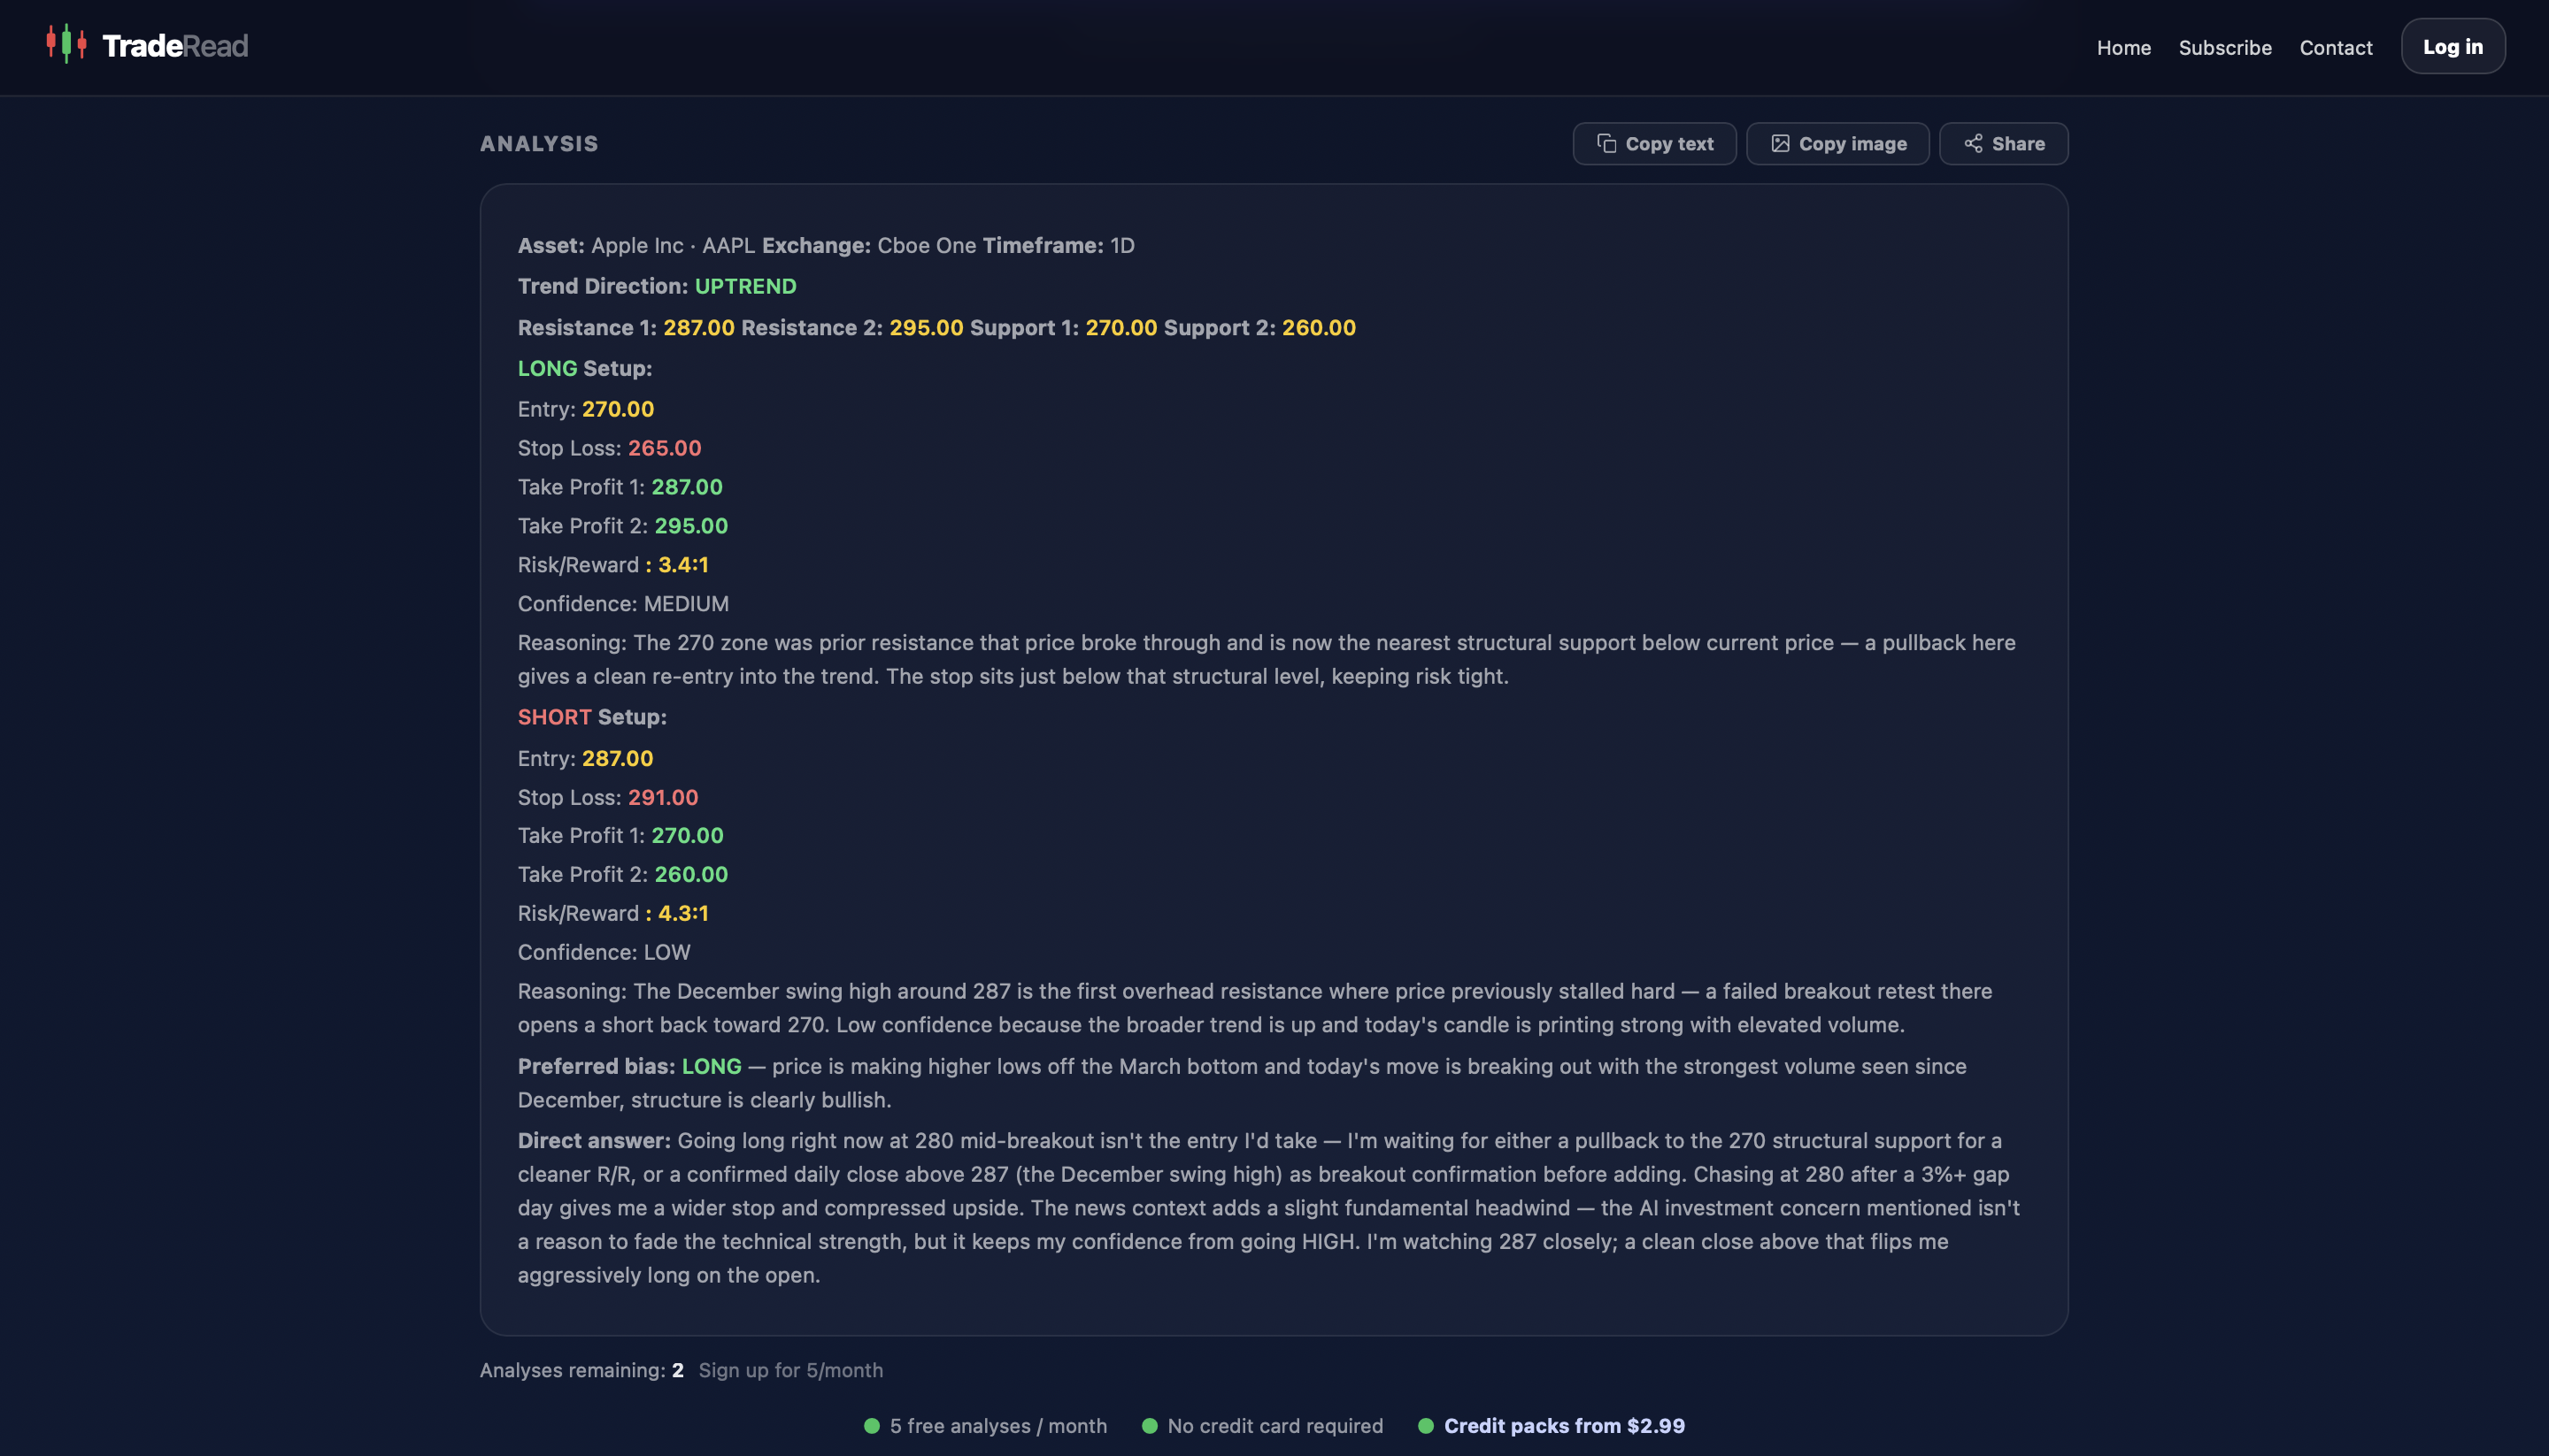This screenshot has height=1456, width=2549.
Task: Click the Asset: Apple Inc · AAPL text
Action: click(x=636, y=245)
